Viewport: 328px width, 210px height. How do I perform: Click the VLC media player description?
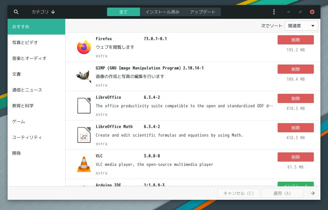click(154, 164)
